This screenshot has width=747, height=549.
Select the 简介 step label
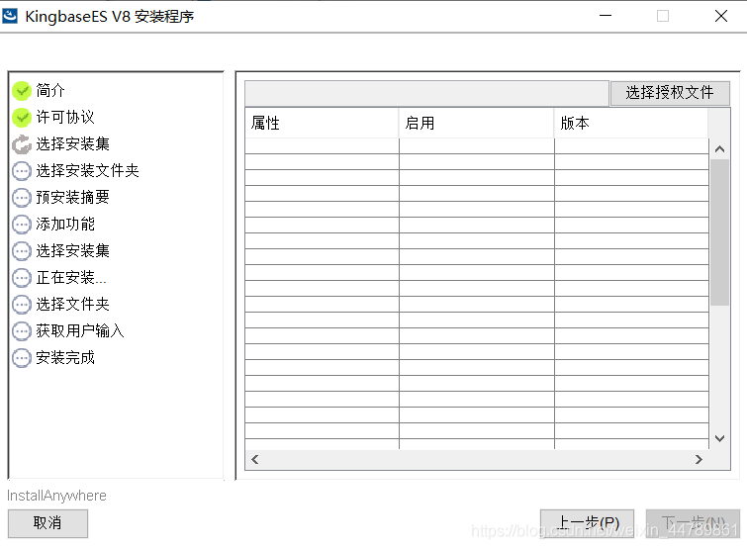(x=50, y=90)
